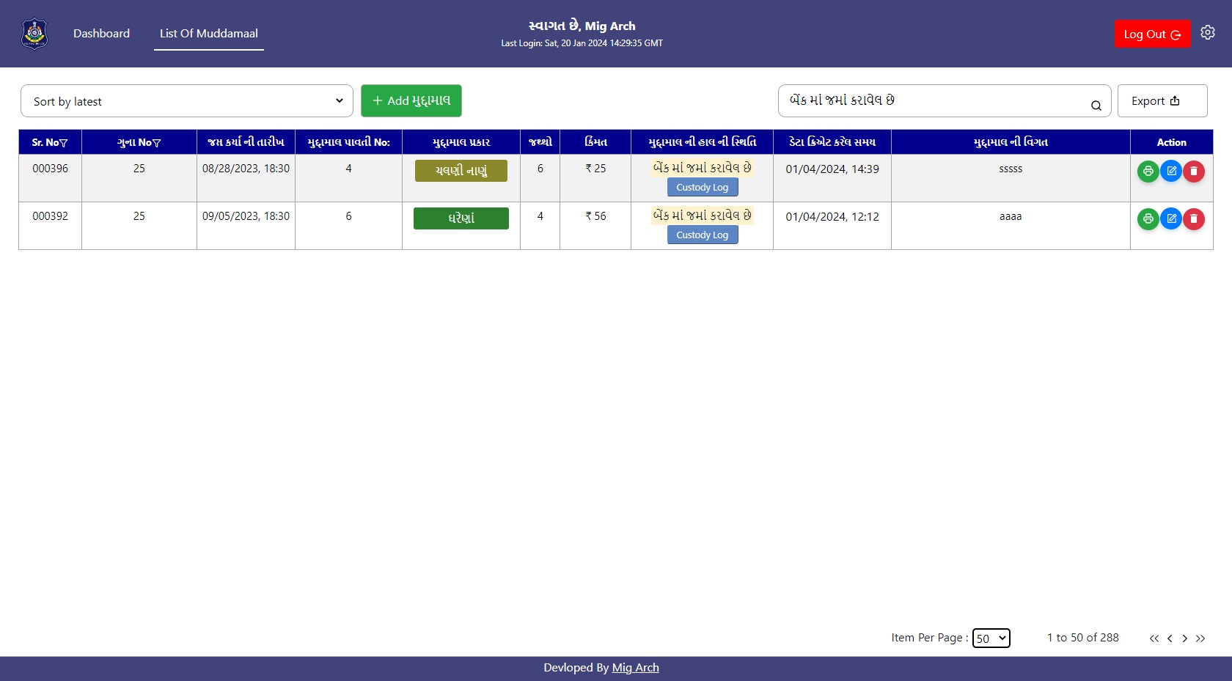
Task: Expand the Item Per Page selector
Action: pyautogui.click(x=991, y=638)
